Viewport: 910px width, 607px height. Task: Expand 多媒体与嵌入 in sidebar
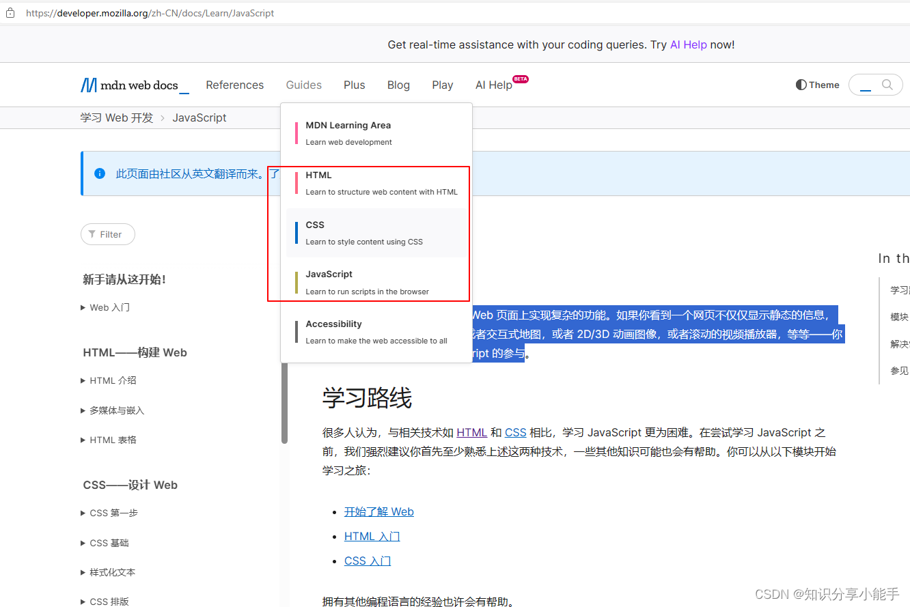click(113, 410)
